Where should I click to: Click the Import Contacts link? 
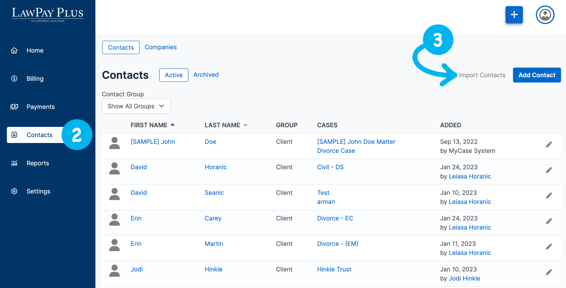482,75
